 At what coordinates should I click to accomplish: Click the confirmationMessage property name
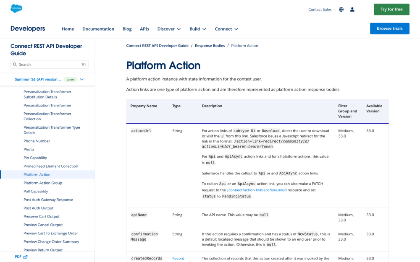pos(144,236)
